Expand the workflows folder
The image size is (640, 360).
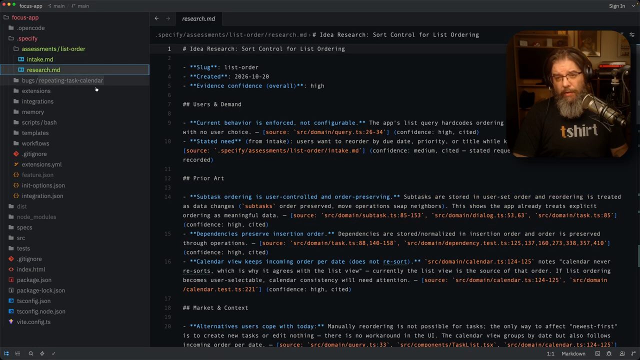(31, 143)
